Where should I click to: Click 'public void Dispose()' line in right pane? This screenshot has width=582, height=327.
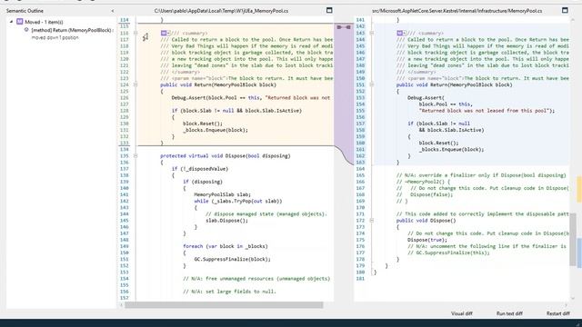pyautogui.click(x=426, y=221)
